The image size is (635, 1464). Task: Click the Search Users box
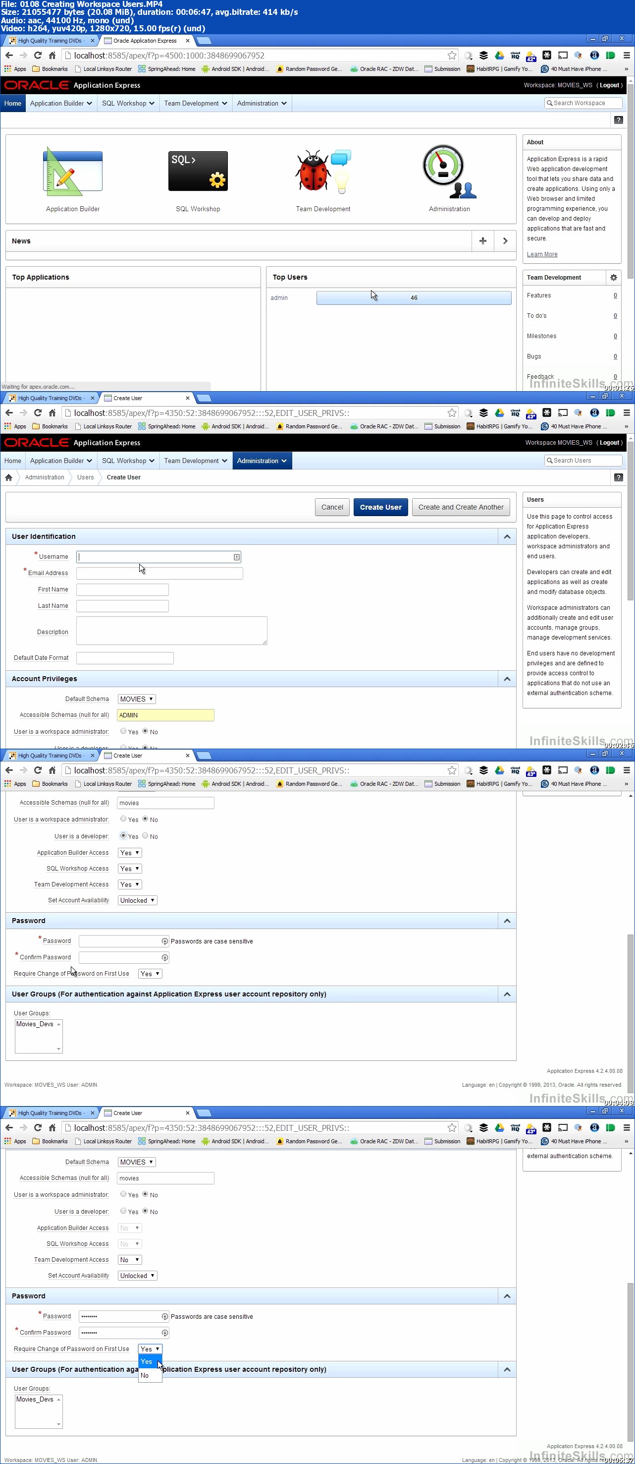click(583, 461)
